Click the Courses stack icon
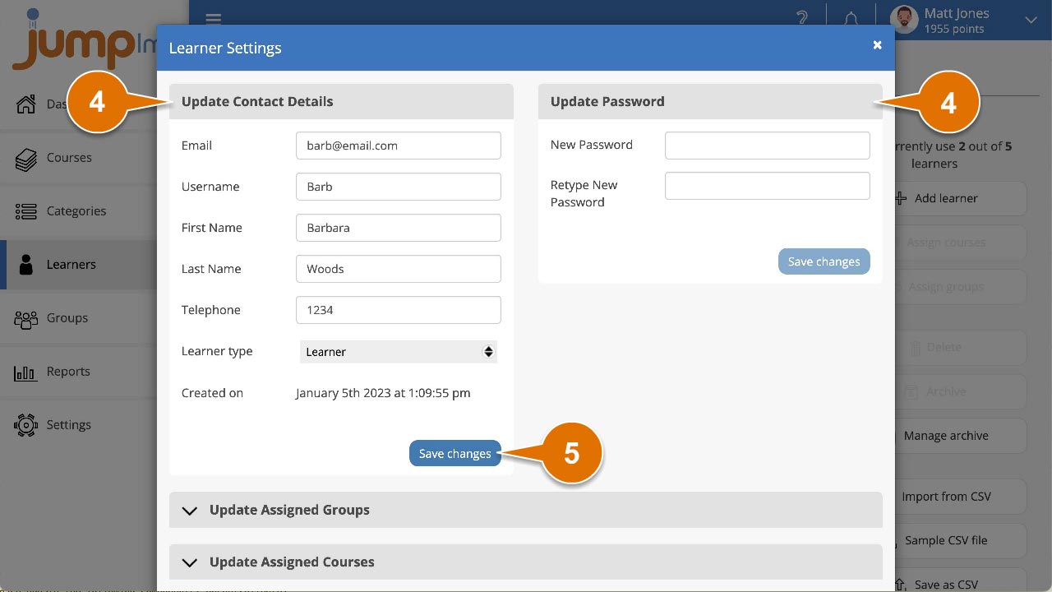Image resolution: width=1052 pixels, height=592 pixels. coord(26,158)
